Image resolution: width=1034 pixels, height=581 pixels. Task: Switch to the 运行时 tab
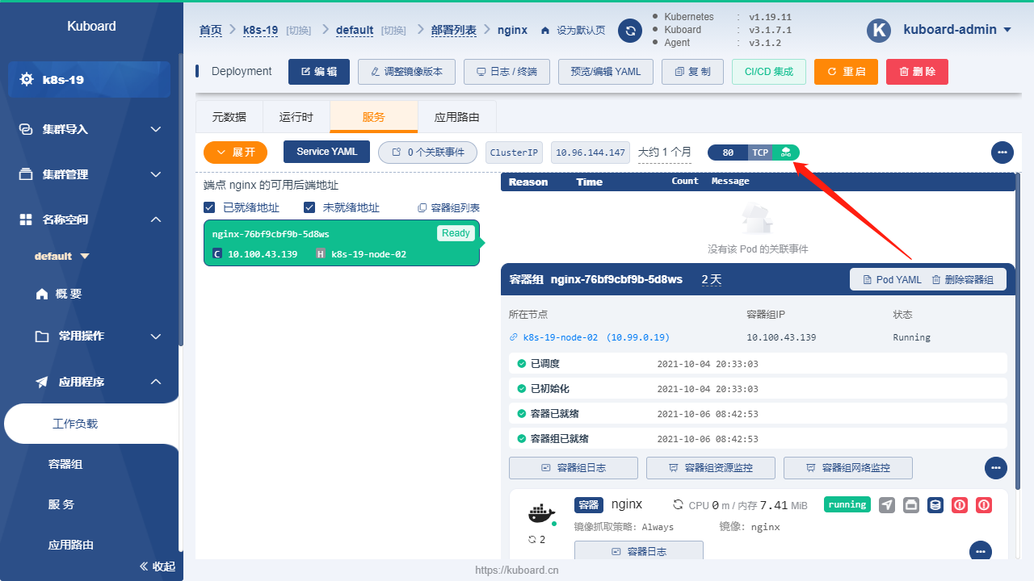(296, 117)
